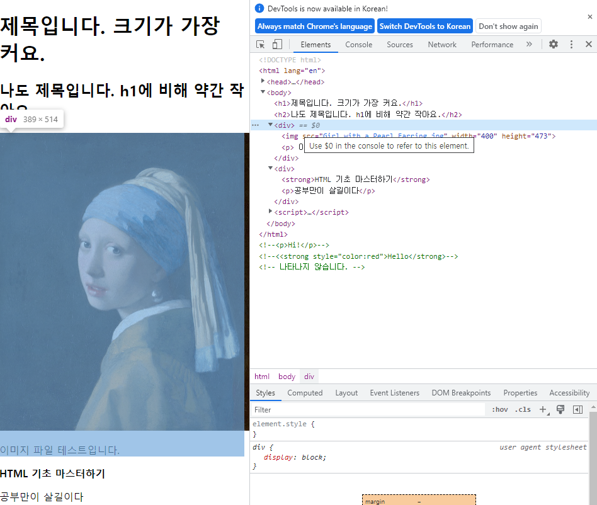Open the Computed pane tab

click(305, 393)
